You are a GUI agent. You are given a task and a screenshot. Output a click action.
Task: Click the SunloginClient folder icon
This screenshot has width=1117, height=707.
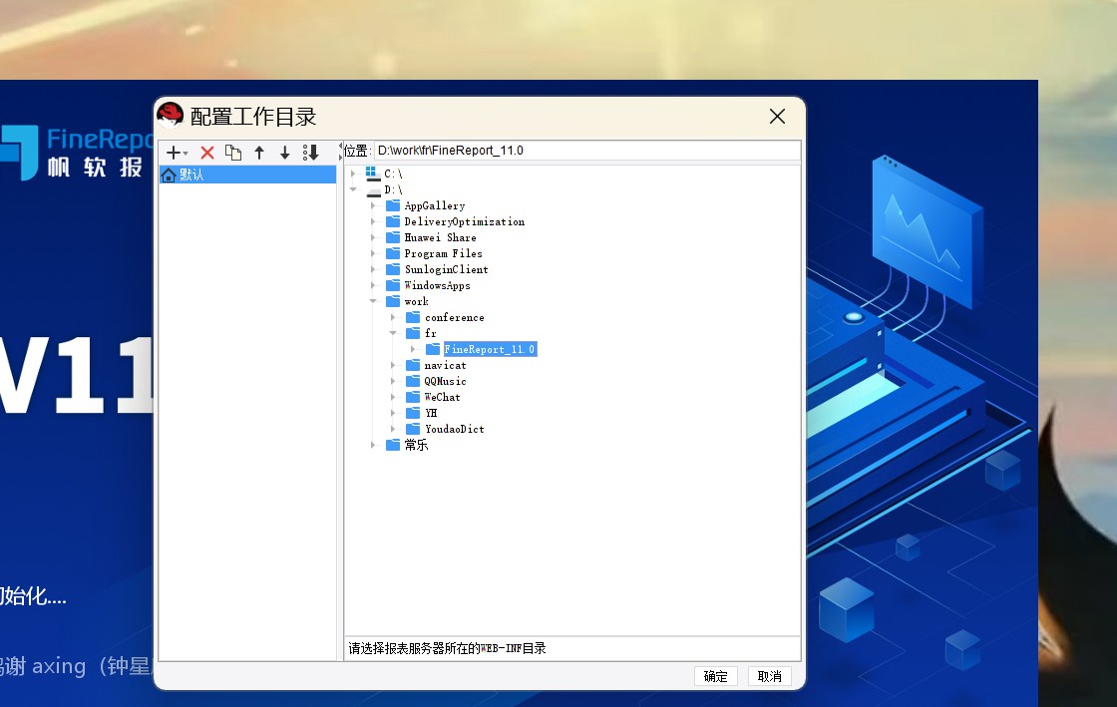(393, 269)
